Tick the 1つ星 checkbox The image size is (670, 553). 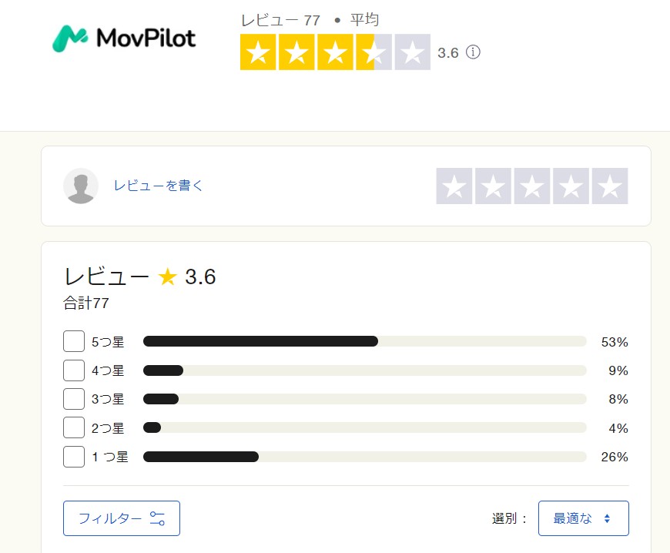tap(74, 457)
